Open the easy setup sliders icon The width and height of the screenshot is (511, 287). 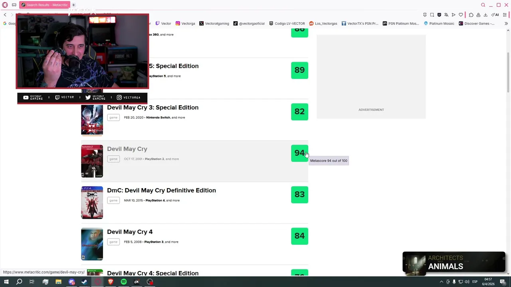click(505, 15)
